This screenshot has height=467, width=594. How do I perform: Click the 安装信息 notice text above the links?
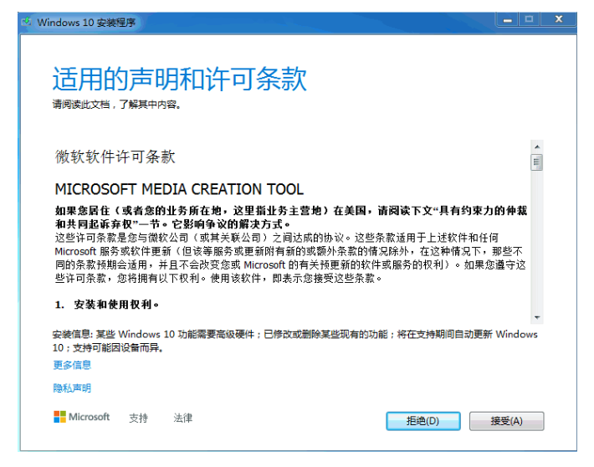pyautogui.click(x=293, y=340)
